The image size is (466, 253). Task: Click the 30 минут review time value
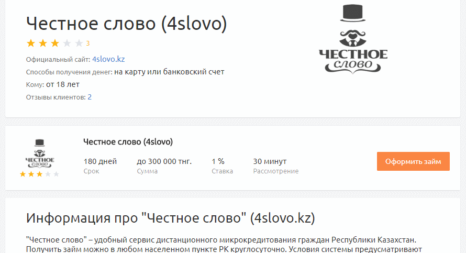(x=270, y=161)
